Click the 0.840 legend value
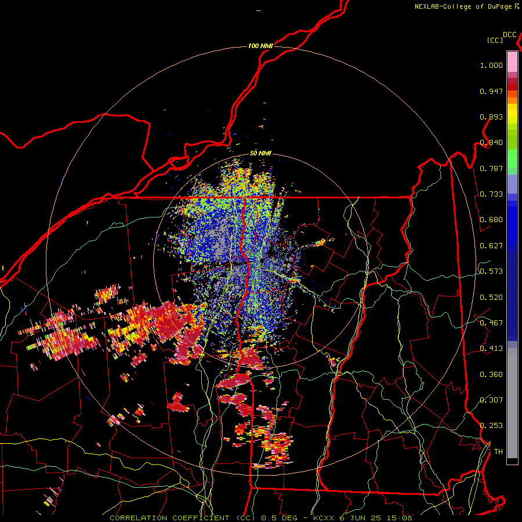 tap(491, 143)
